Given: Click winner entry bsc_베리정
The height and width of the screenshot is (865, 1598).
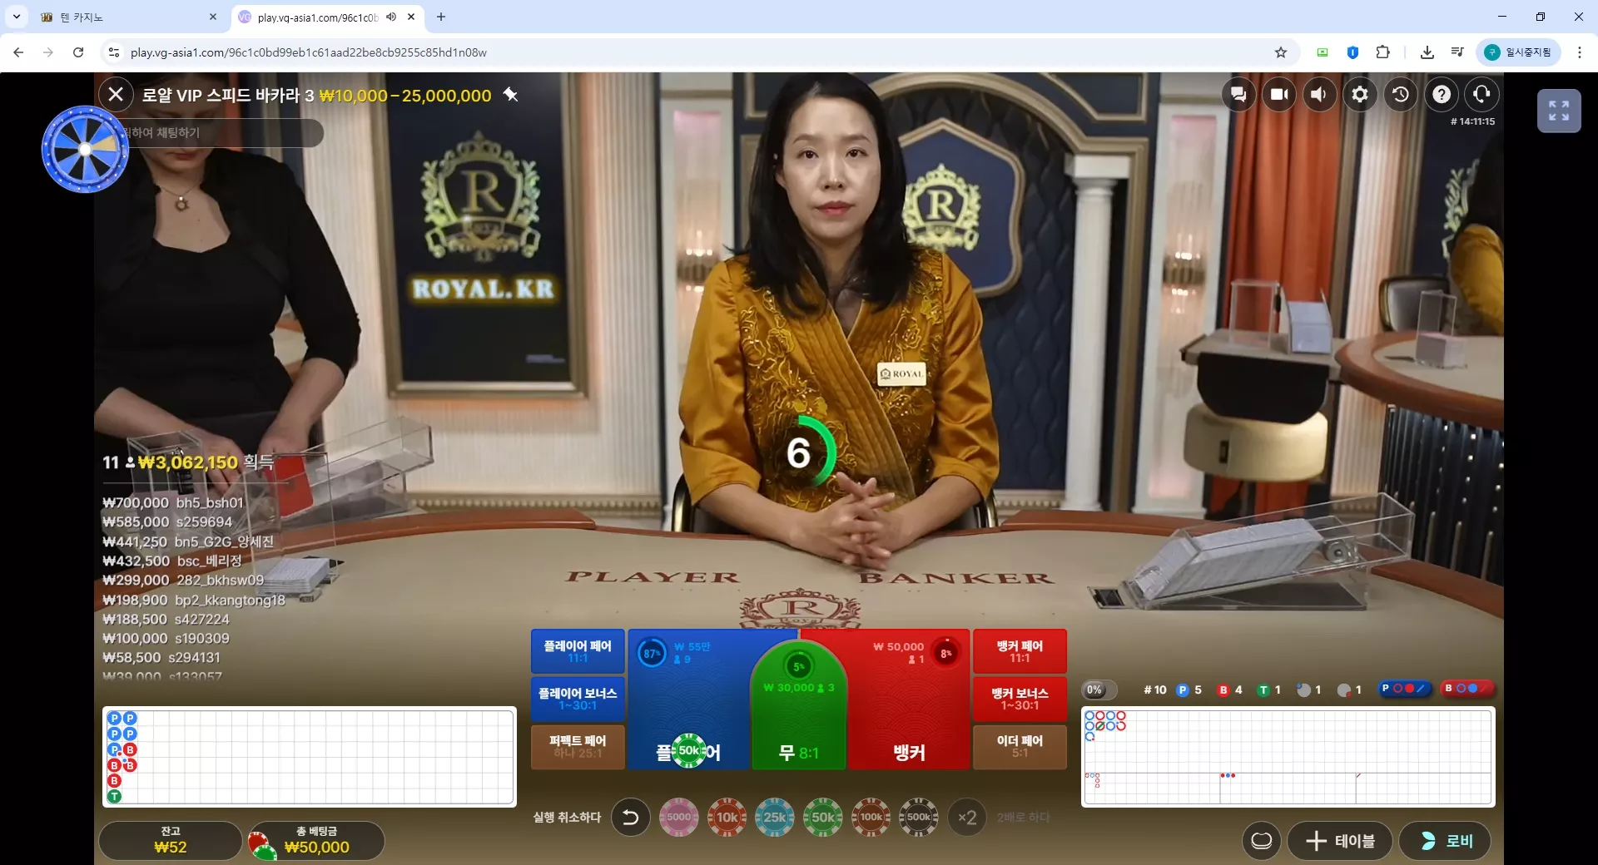Looking at the screenshot, I should (172, 561).
